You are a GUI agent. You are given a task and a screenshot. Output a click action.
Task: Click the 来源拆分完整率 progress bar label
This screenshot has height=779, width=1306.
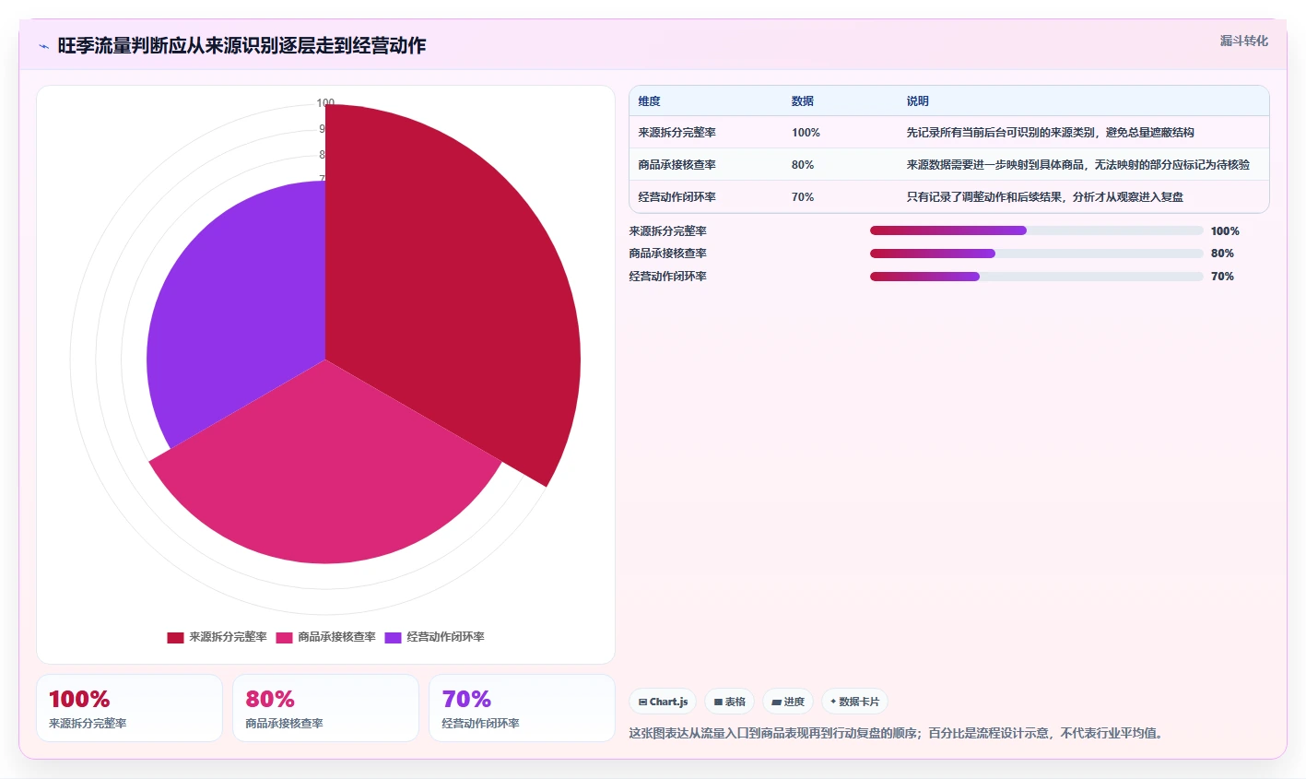point(668,231)
